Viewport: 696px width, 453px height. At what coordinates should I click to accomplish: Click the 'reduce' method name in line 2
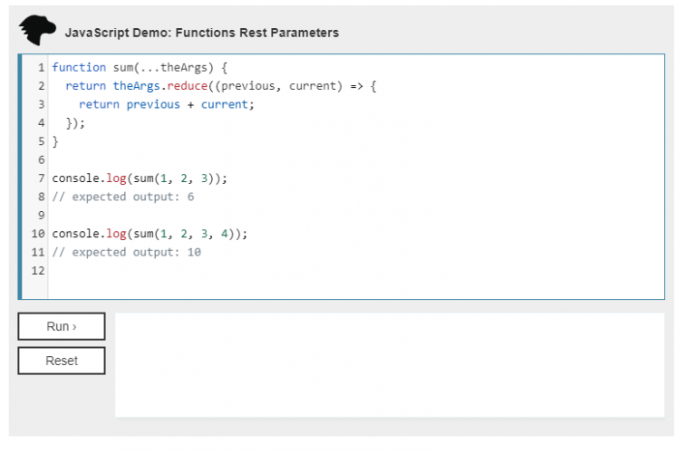[188, 86]
